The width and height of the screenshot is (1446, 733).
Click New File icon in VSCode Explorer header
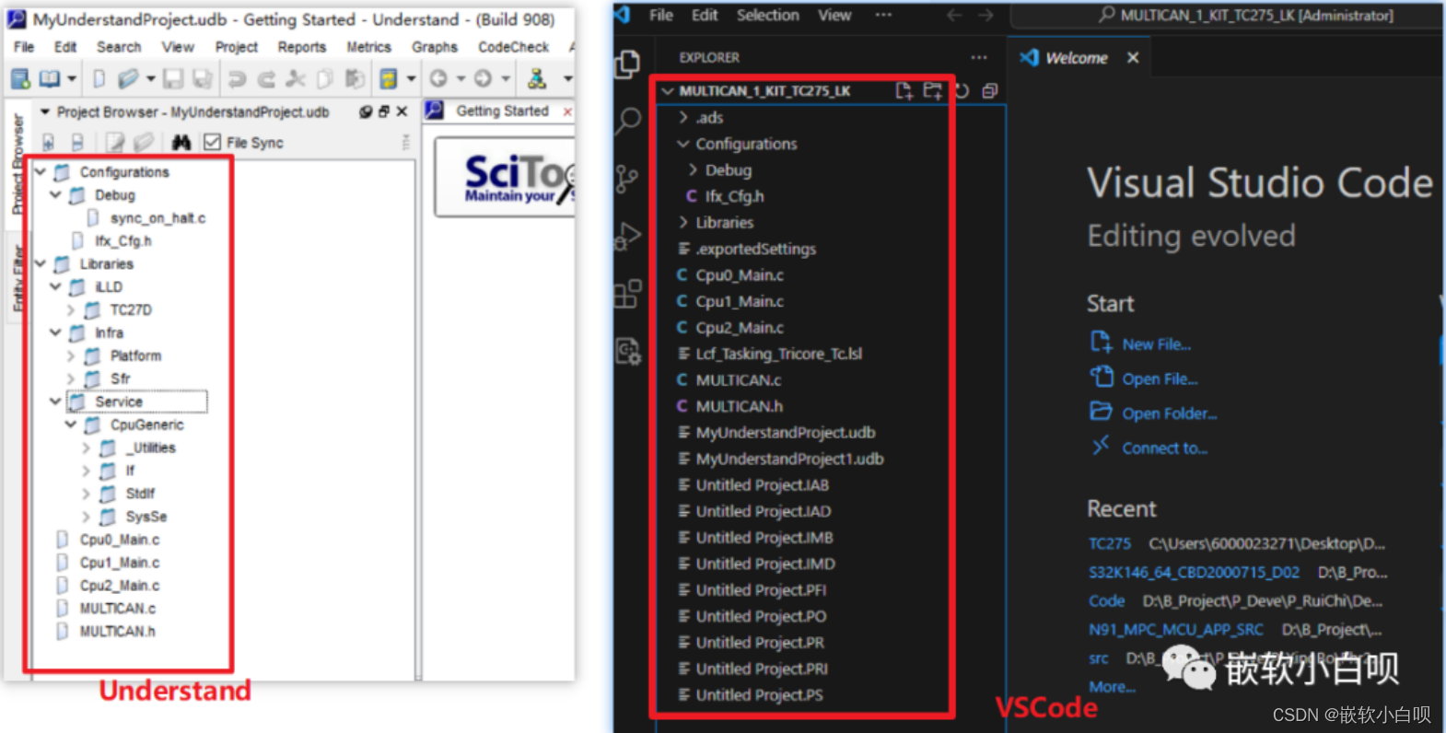coord(904,90)
